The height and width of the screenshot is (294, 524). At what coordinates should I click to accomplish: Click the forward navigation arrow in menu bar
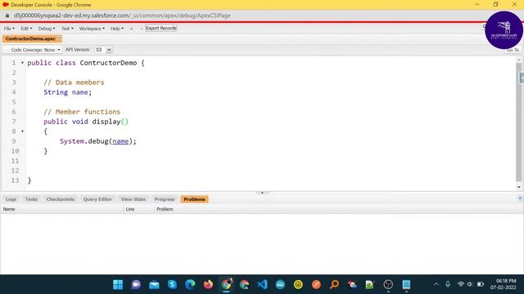point(141,29)
